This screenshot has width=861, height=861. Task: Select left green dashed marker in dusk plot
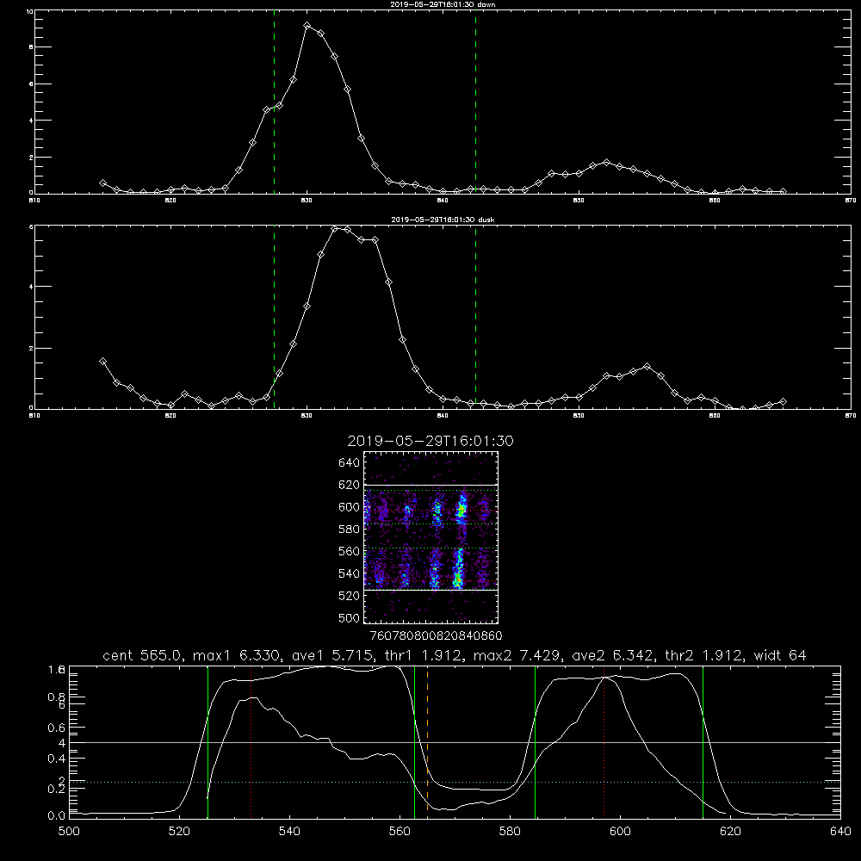(274, 318)
